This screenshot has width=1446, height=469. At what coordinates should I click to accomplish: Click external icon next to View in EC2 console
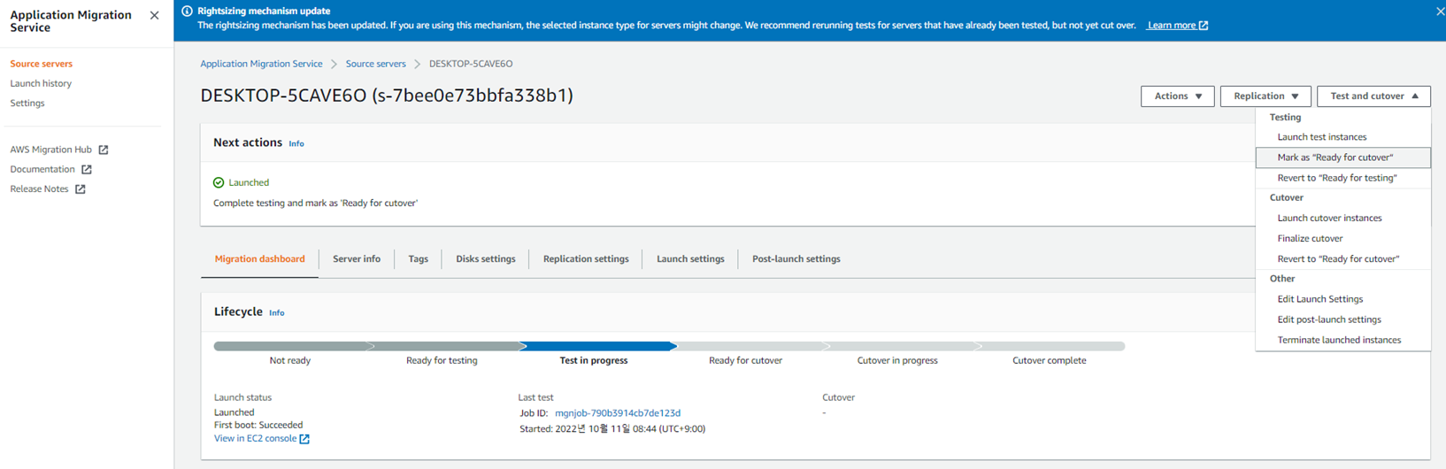[x=304, y=439]
